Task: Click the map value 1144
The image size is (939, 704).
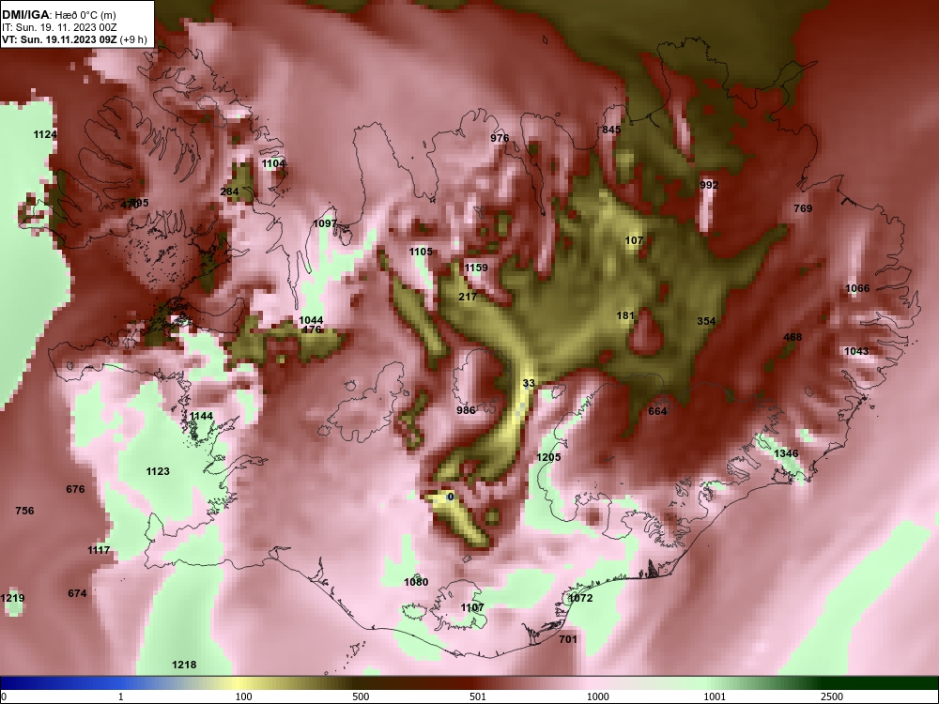Action: 201,416
